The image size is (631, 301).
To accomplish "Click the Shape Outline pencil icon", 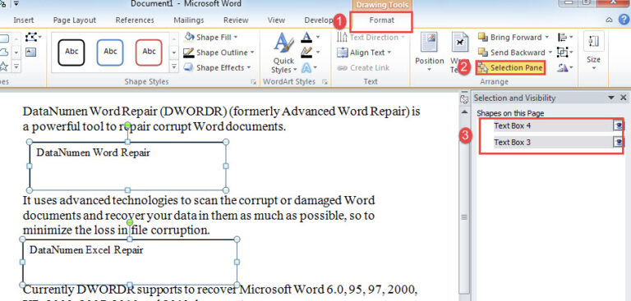I will click(189, 52).
